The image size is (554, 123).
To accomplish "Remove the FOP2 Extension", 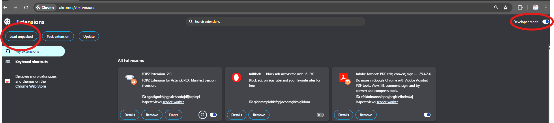I will (x=152, y=115).
